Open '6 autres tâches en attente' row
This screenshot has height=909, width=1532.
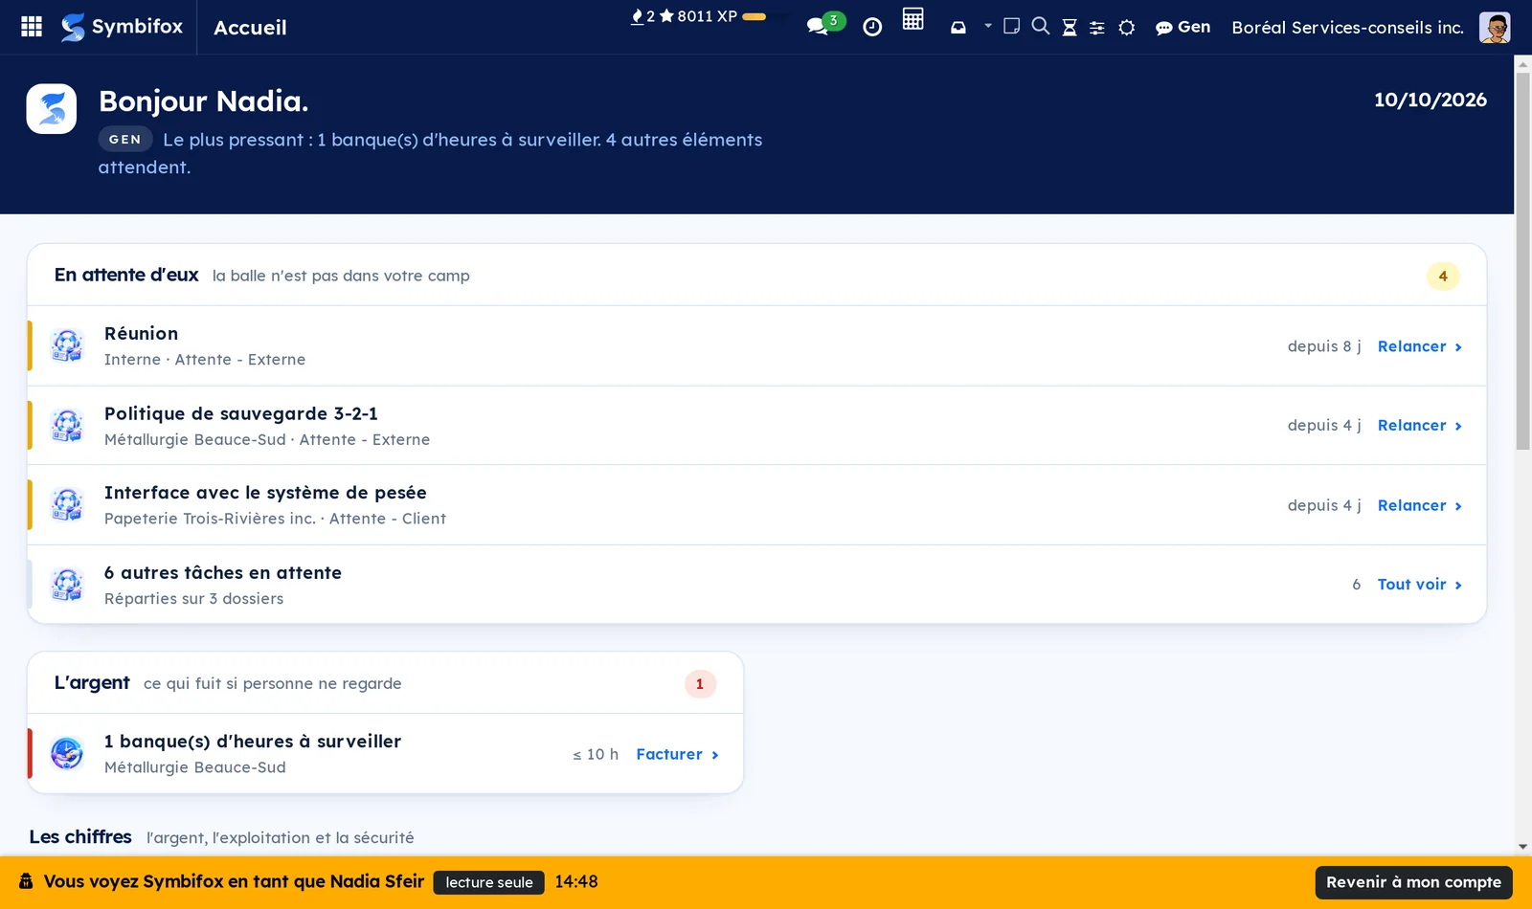[756, 585]
